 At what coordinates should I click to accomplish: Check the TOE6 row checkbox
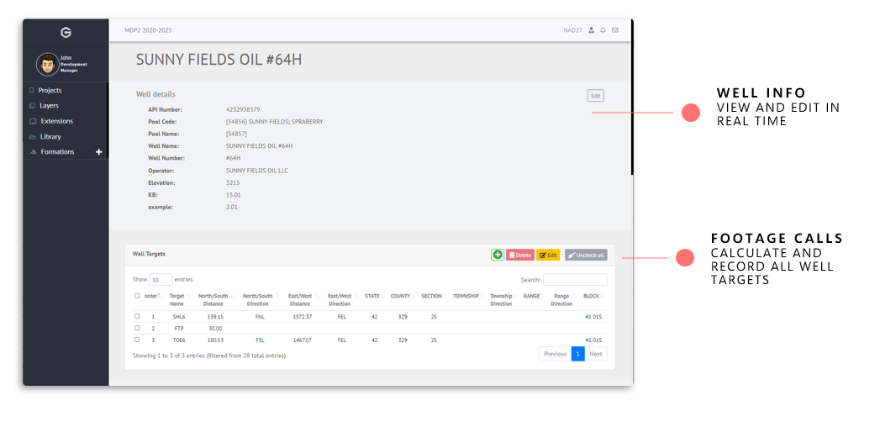pos(137,340)
